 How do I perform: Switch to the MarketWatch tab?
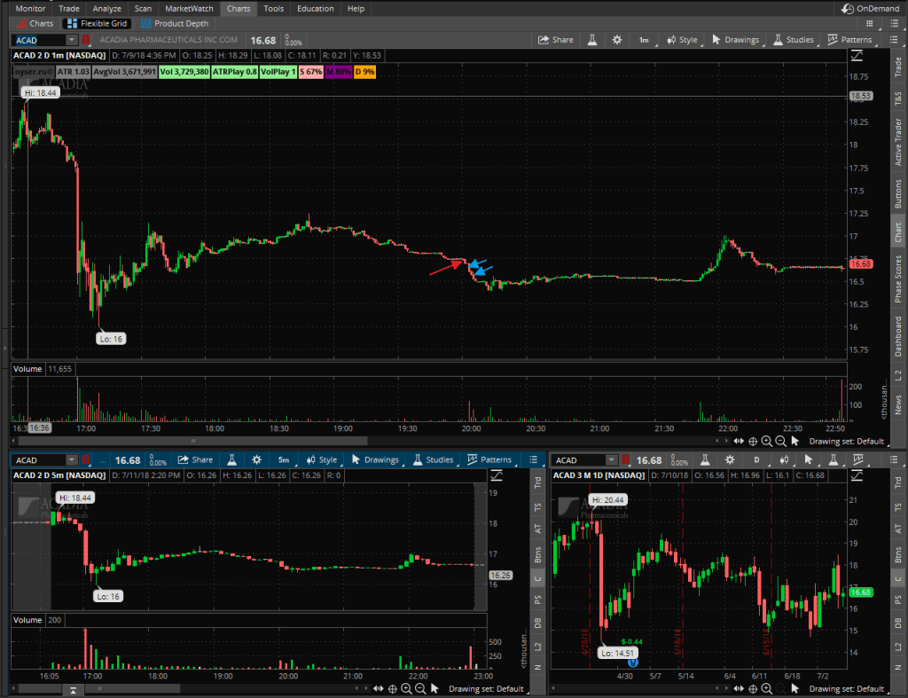pos(190,9)
